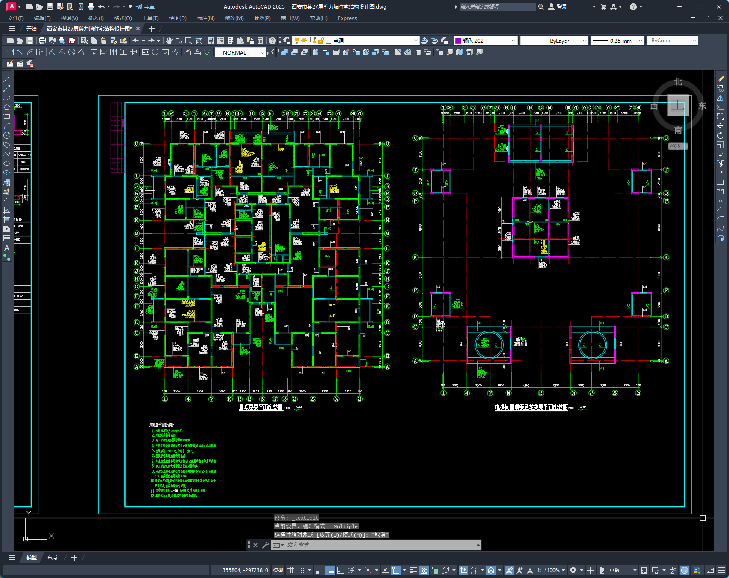The image size is (729, 578).
Task: Toggle Ortho mode in the status bar
Action: click(340, 570)
